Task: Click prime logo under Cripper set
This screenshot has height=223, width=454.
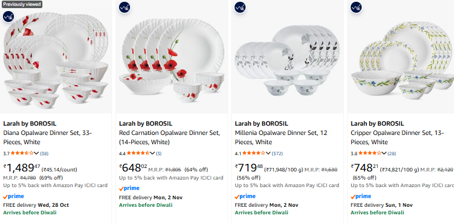Action: point(361,197)
